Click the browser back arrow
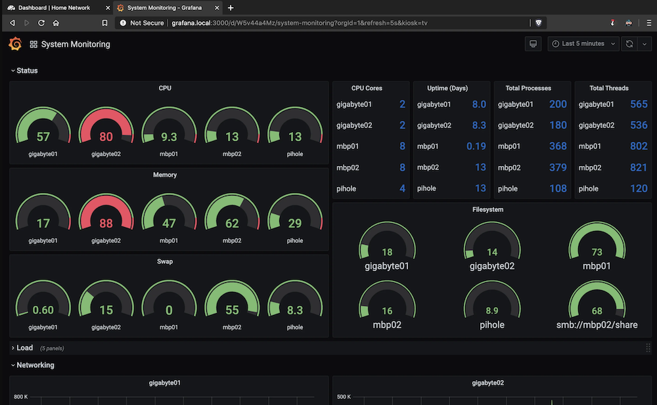 pyautogui.click(x=12, y=22)
